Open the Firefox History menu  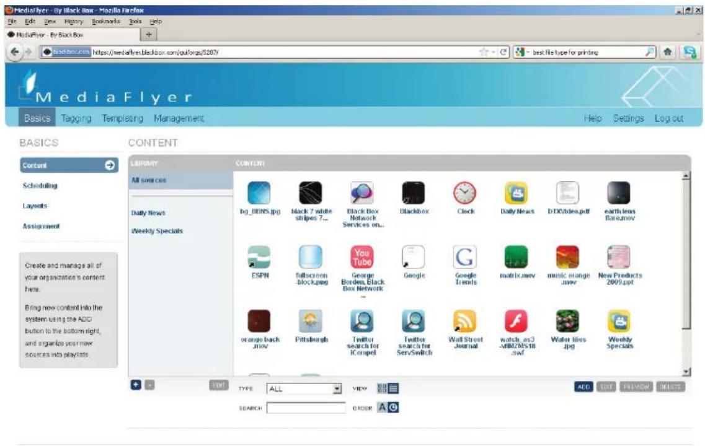tap(74, 21)
